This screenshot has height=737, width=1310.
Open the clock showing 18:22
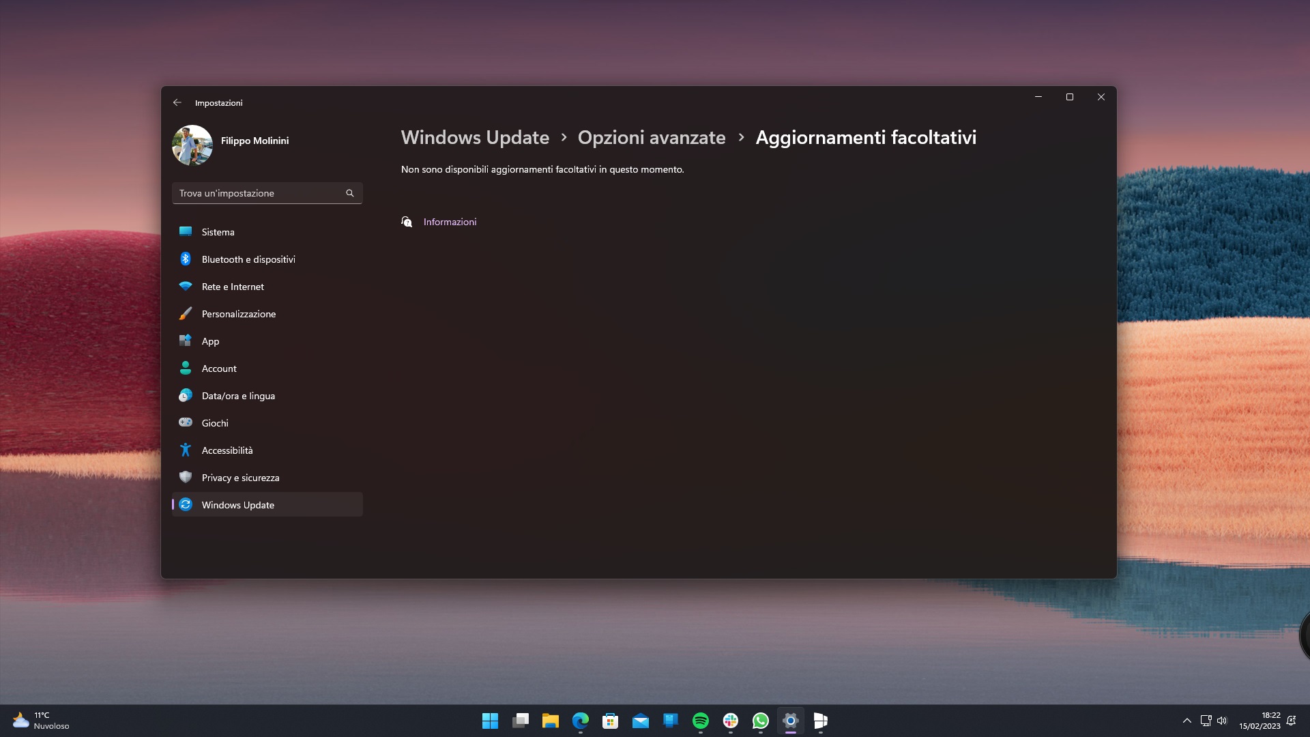(x=1260, y=721)
